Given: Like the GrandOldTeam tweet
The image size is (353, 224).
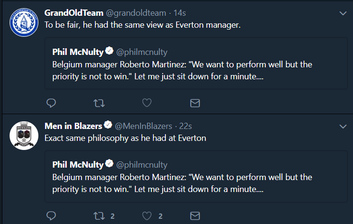Looking at the screenshot, I should (x=147, y=103).
